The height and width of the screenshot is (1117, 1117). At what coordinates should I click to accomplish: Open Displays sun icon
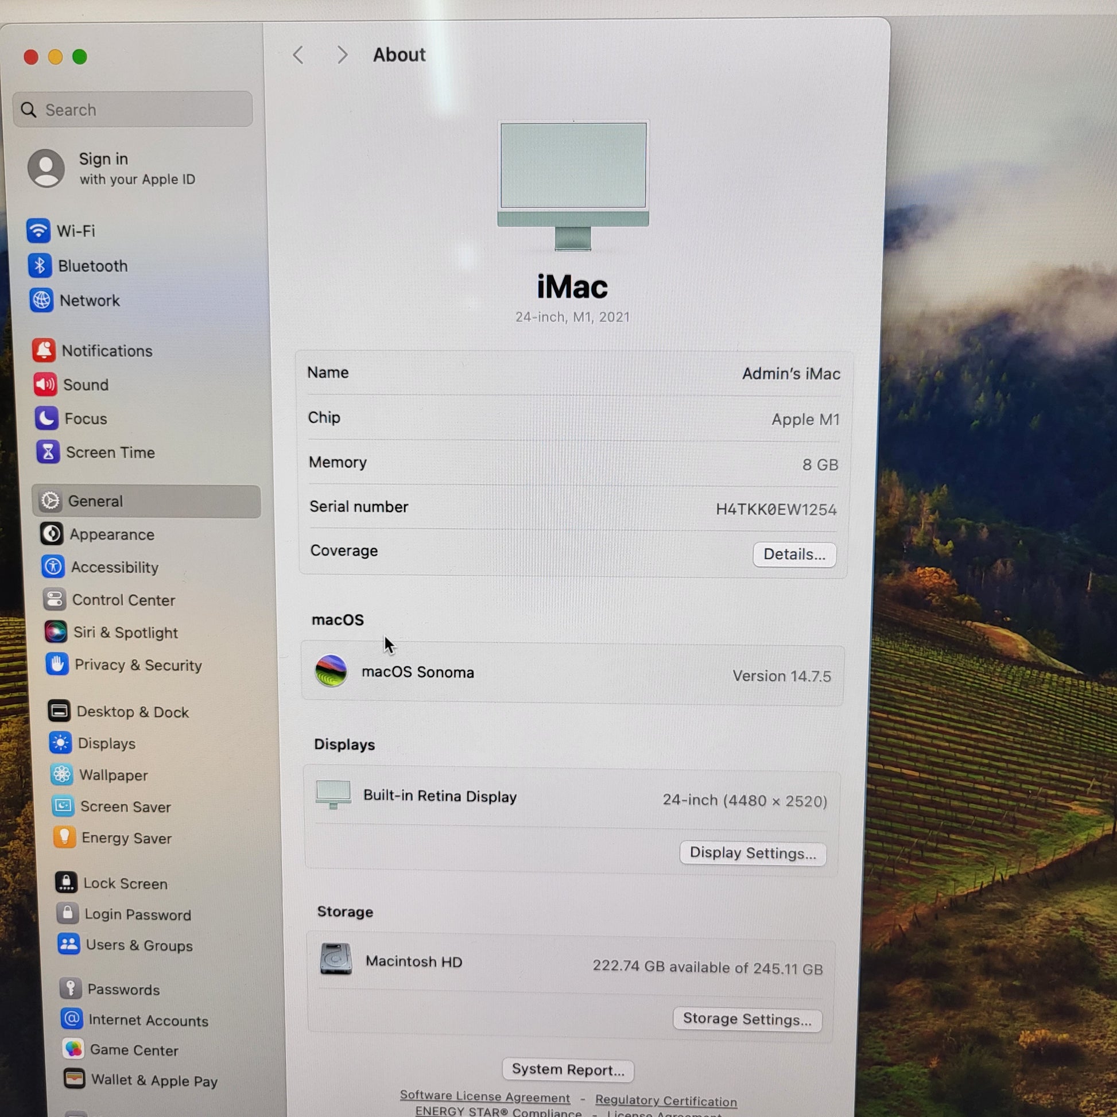61,743
